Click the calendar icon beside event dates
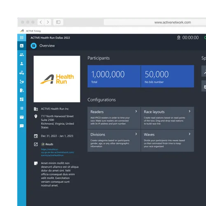Screen dimensions: 206x206 tap(36, 136)
